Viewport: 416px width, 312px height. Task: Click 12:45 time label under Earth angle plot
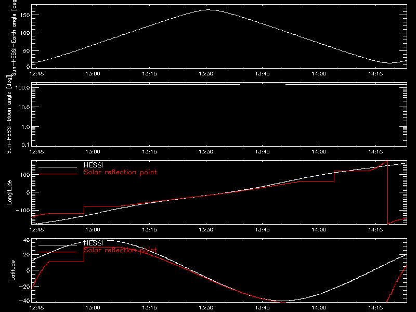point(36,73)
